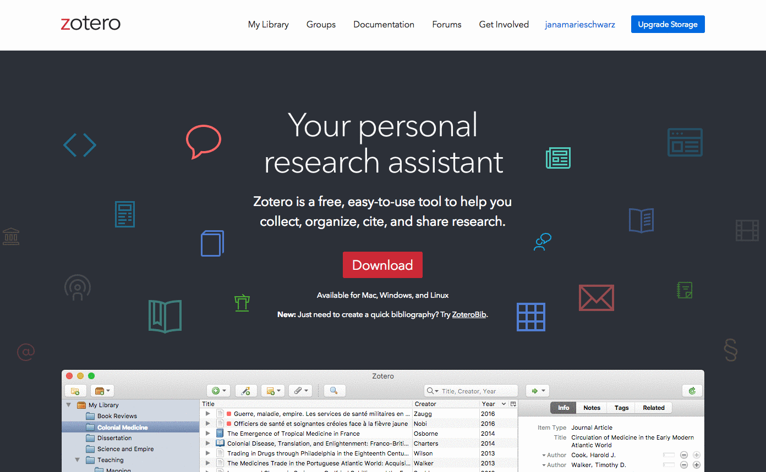Viewport: 766px width, 472px height.
Task: Click the Journal Article item type value
Action: [592, 427]
